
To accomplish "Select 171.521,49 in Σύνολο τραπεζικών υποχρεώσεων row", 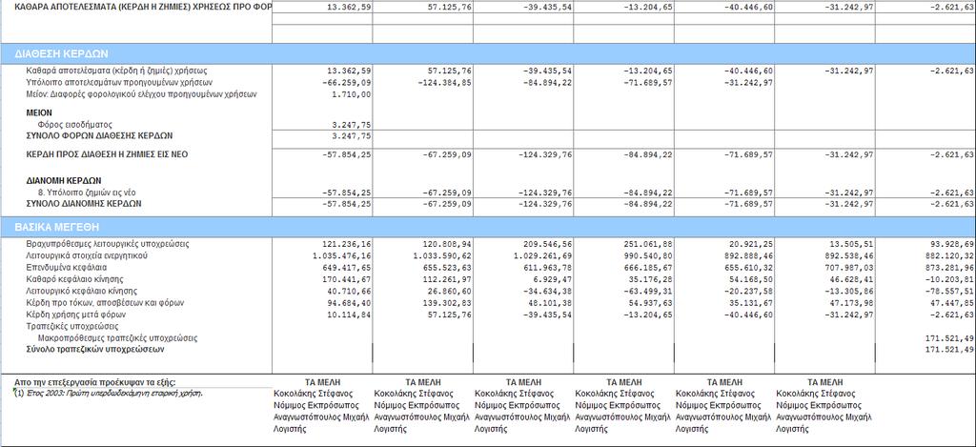I will (950, 350).
